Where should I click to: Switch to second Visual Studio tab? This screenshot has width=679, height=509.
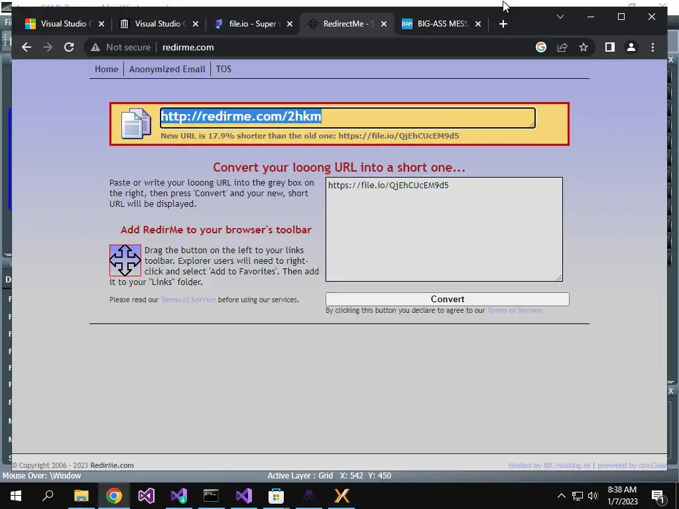pyautogui.click(x=159, y=24)
